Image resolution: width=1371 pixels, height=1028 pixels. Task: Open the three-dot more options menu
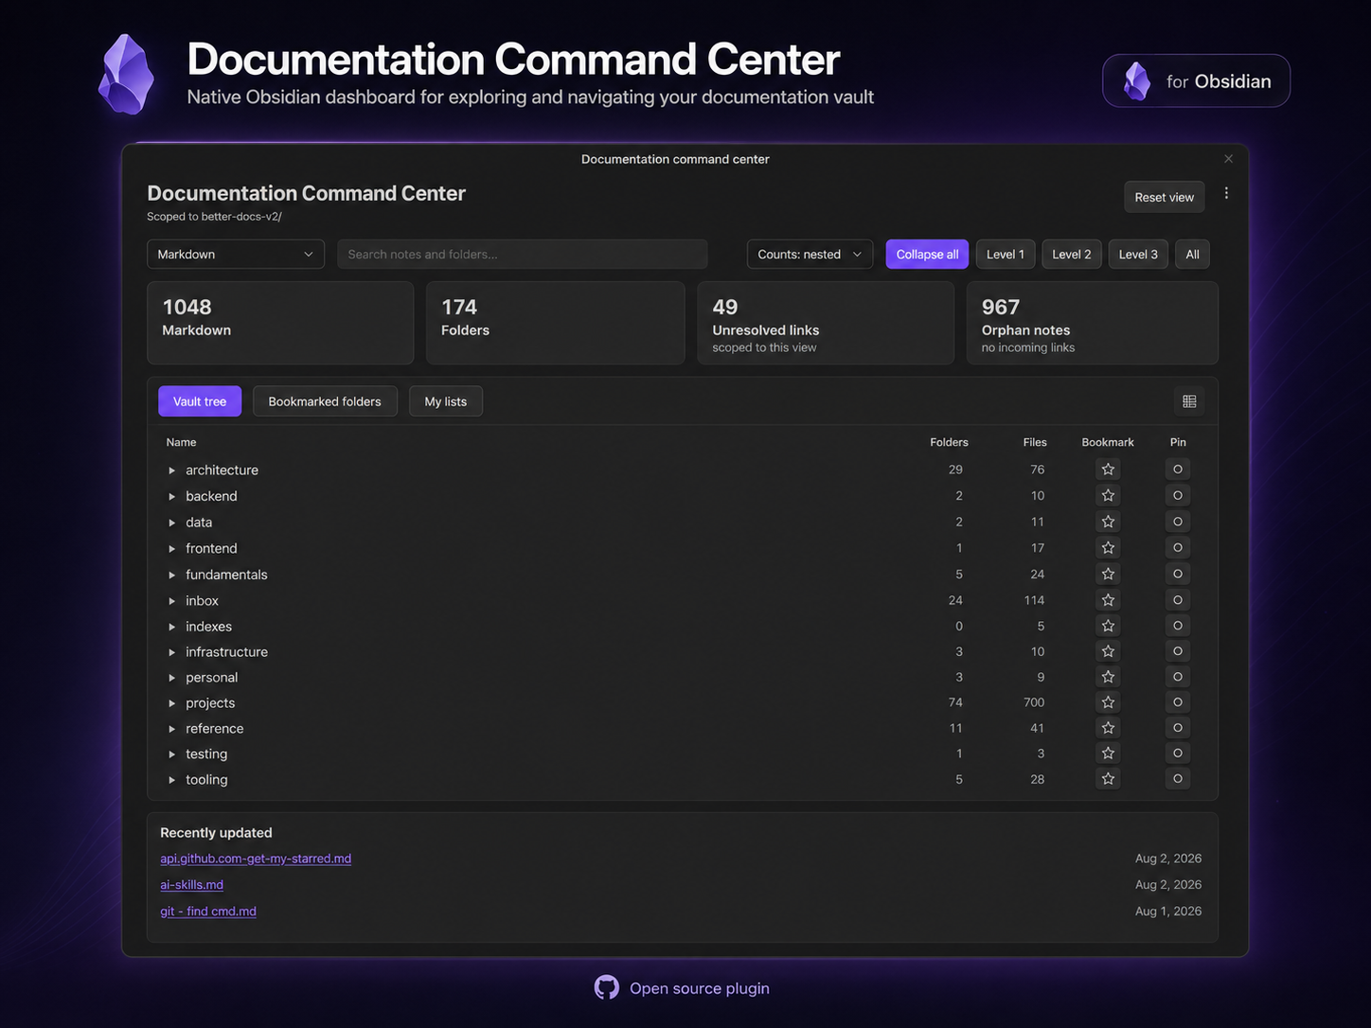tap(1226, 193)
